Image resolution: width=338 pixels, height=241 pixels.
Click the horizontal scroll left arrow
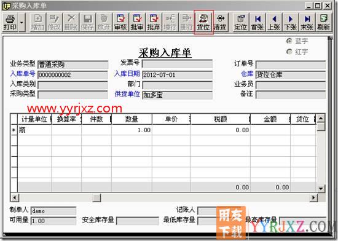pyautogui.click(x=15, y=197)
